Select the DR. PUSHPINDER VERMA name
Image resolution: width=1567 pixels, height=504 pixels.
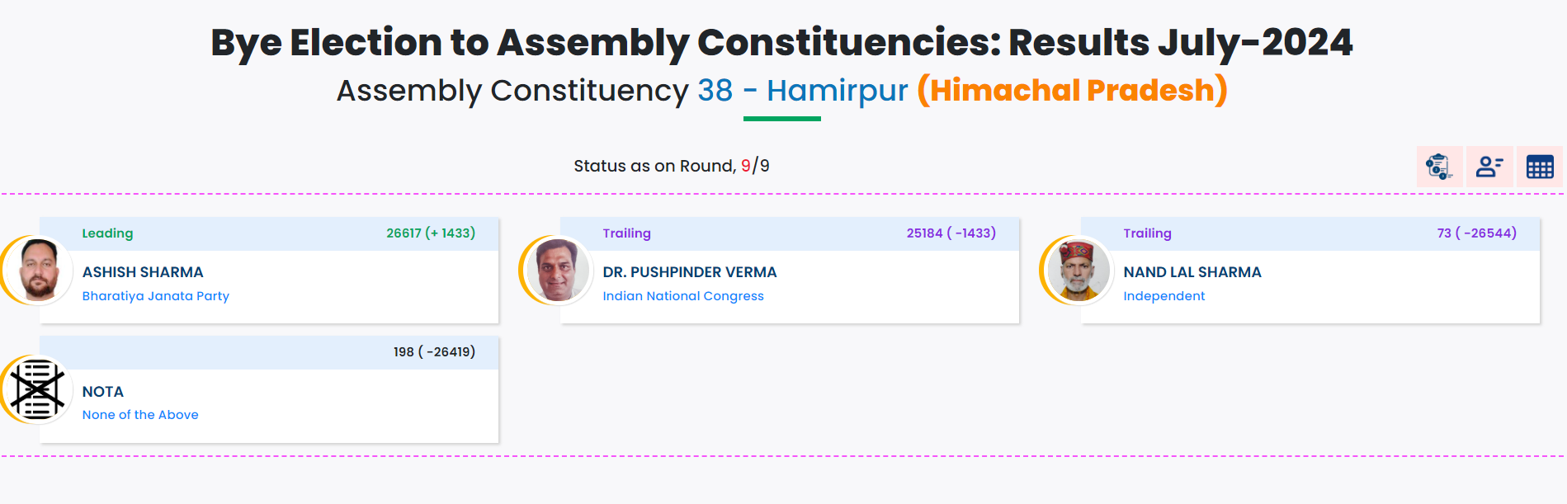690,272
